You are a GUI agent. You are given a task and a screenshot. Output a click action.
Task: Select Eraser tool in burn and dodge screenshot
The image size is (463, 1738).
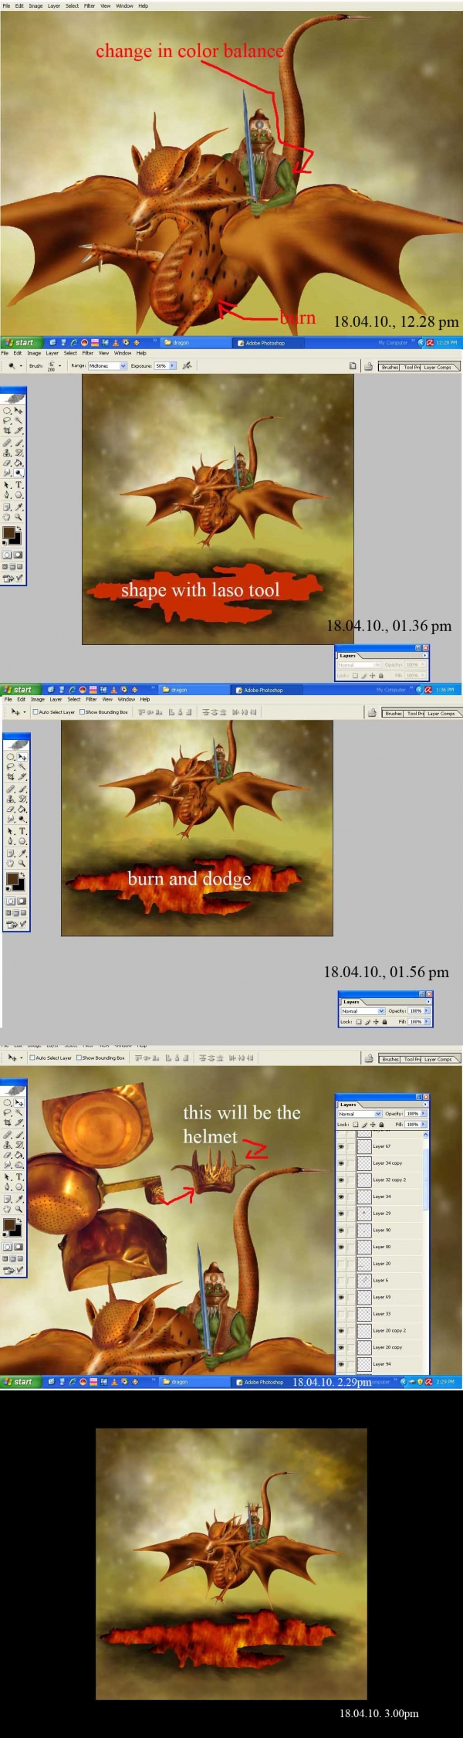tap(10, 810)
